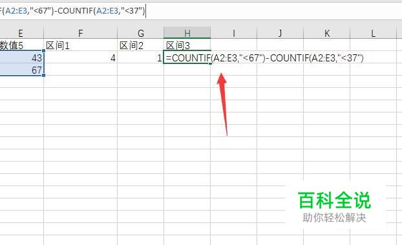Select the cell containing 43
Viewport: 402px width, 245px height.
(x=21, y=58)
